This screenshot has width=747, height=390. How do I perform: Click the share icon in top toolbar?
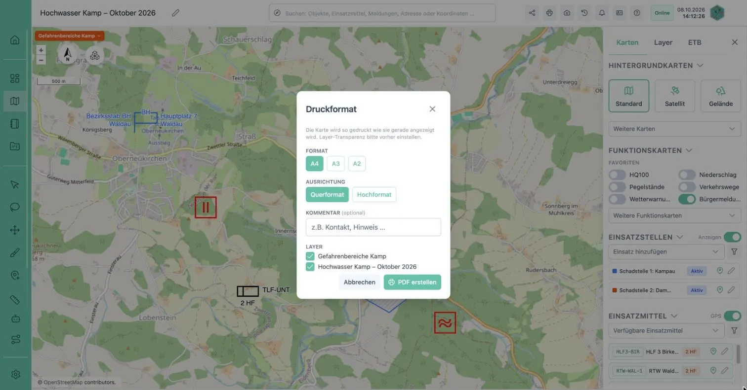pyautogui.click(x=532, y=13)
